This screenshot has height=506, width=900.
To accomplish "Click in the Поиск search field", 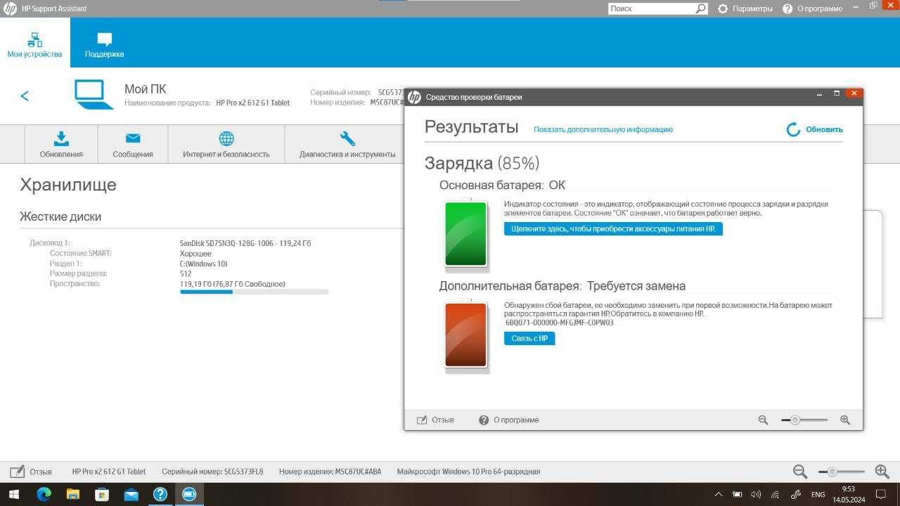I will click(651, 8).
